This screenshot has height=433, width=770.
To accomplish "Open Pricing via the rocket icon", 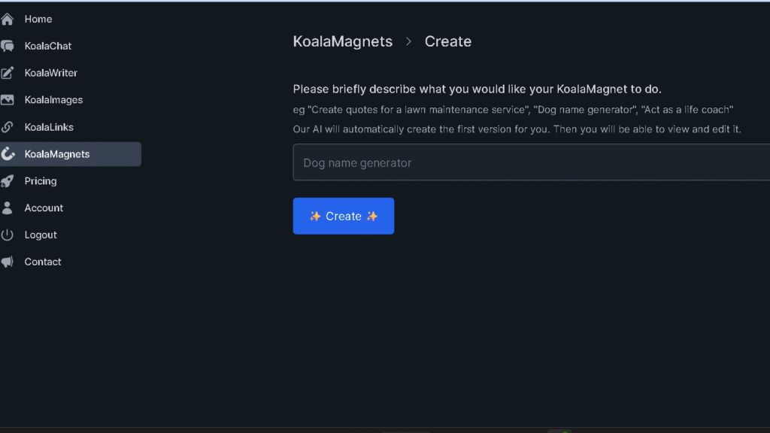I will pos(8,180).
